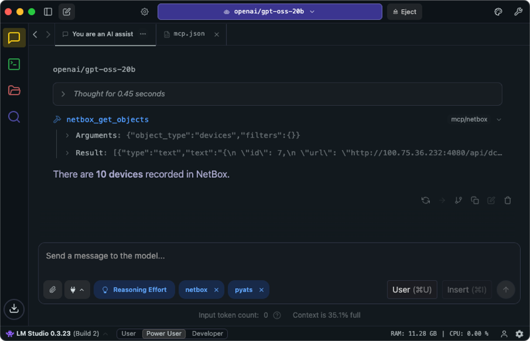Open the Downloads panel

[14, 309]
